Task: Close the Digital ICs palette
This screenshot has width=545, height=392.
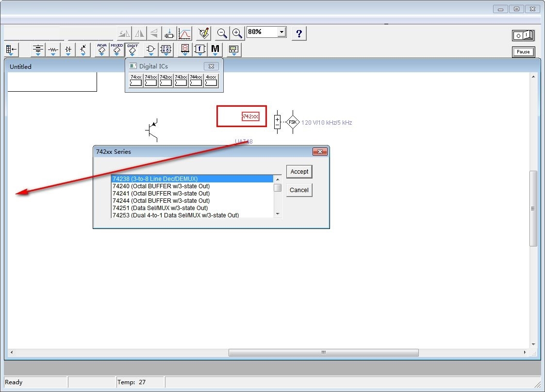Action: click(211, 66)
